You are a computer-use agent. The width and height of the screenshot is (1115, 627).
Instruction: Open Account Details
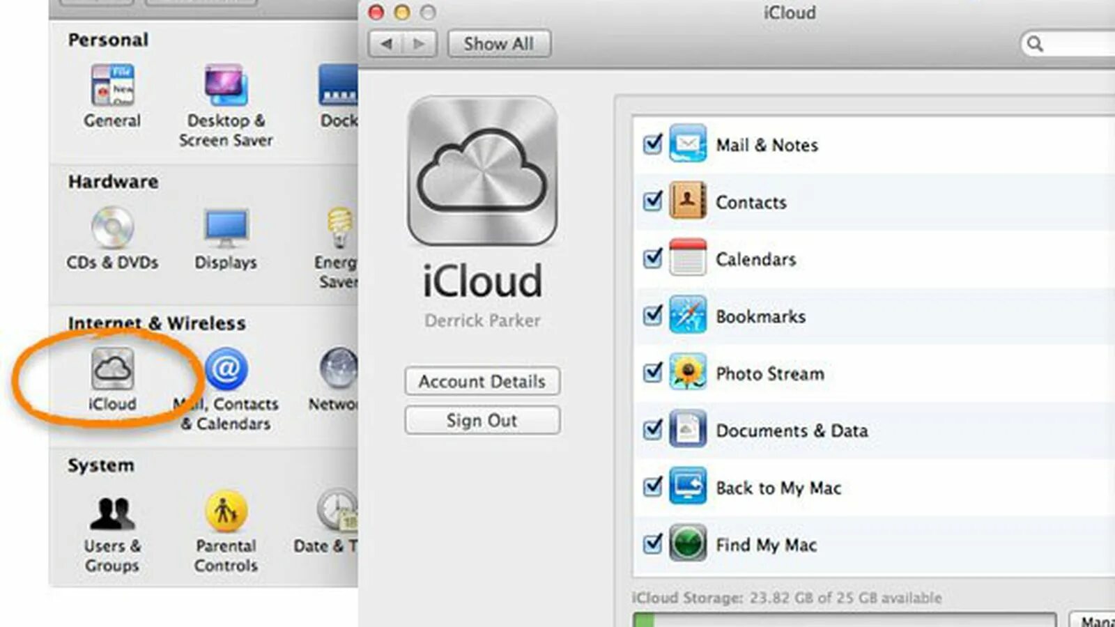click(x=482, y=381)
